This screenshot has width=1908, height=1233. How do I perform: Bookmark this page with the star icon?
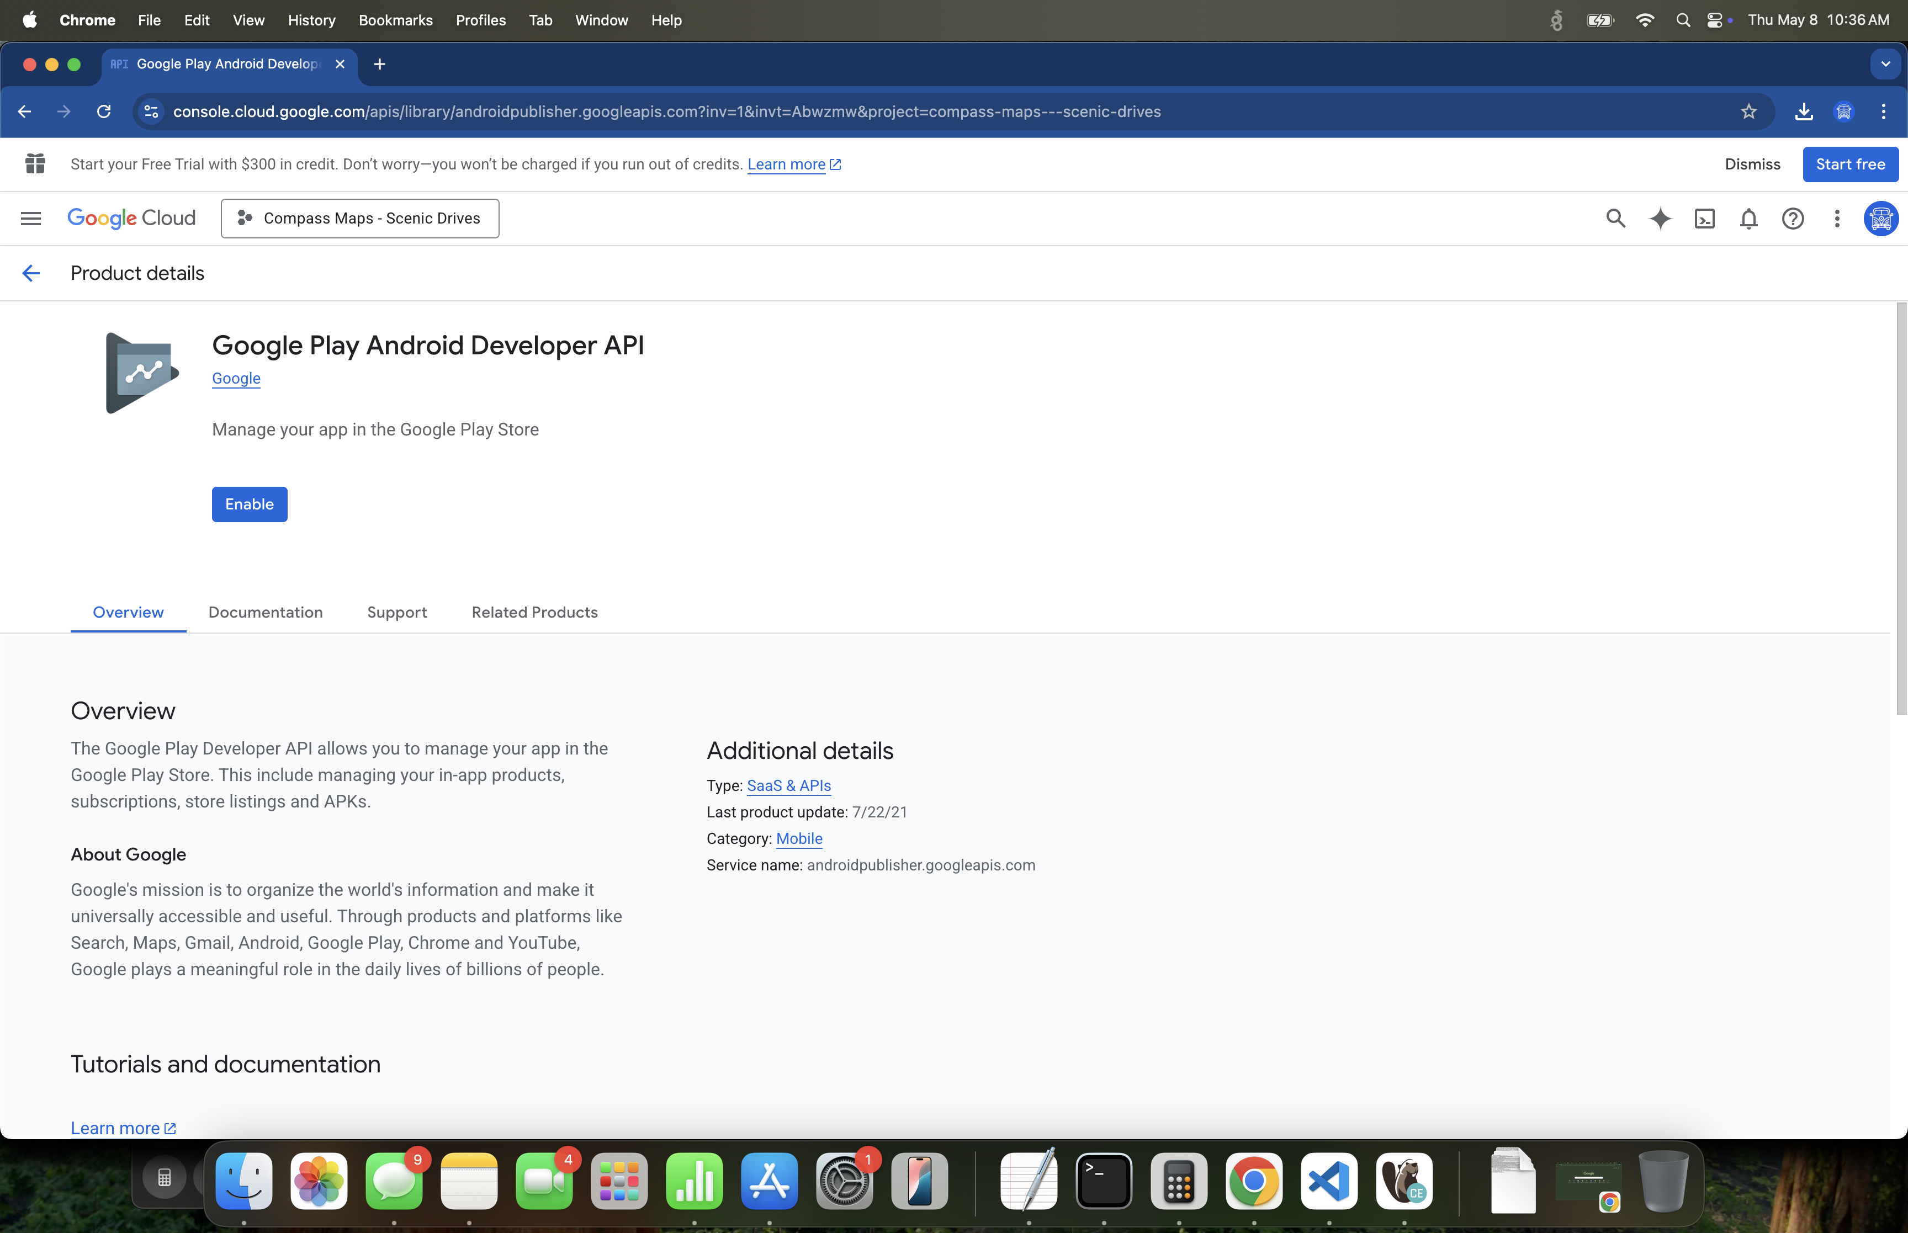[1748, 111]
